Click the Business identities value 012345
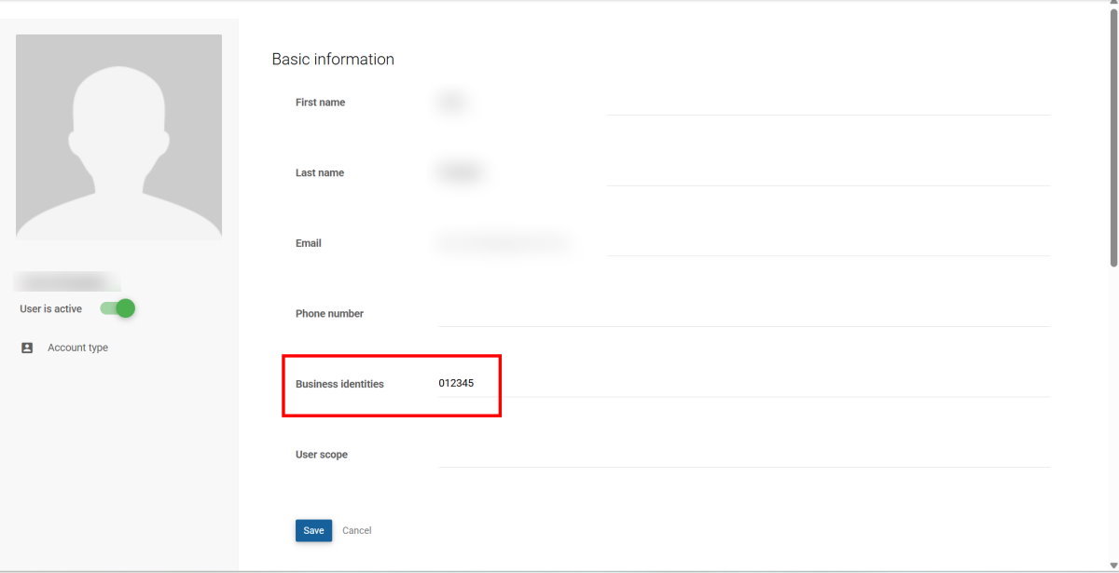The image size is (1119, 573). click(x=456, y=383)
